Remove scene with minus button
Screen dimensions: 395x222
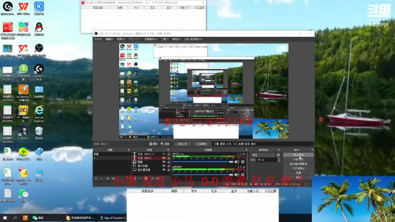[x=101, y=179]
